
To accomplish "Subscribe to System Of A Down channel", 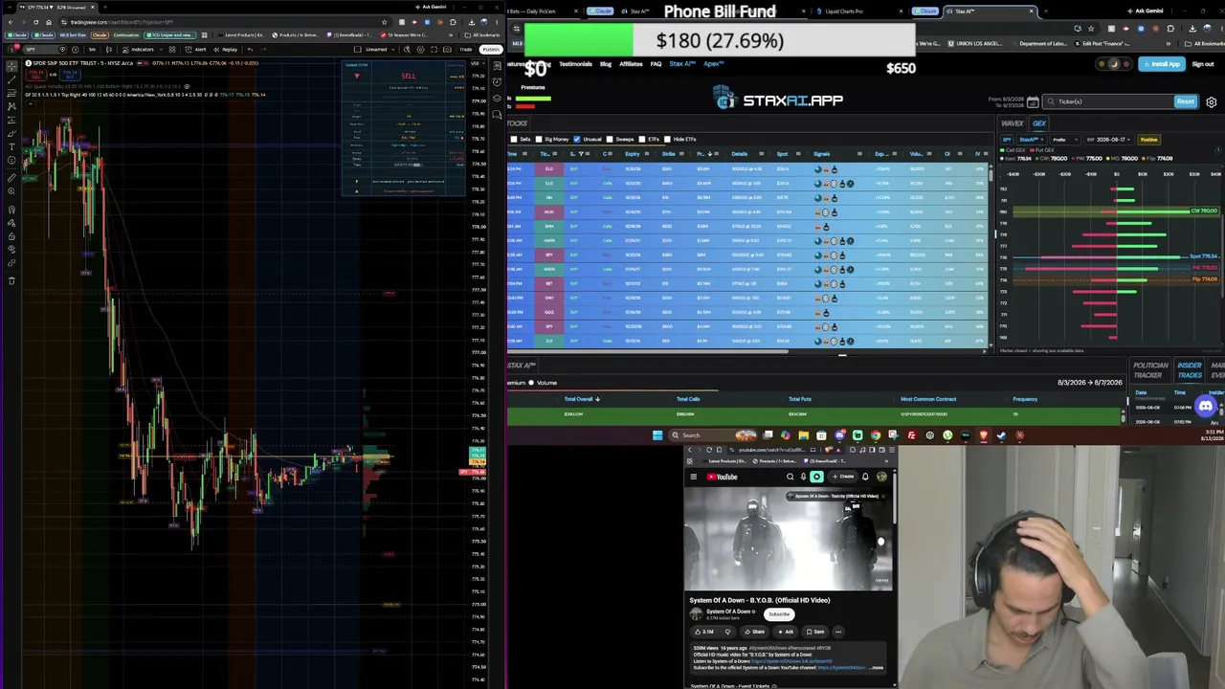I will pos(779,614).
